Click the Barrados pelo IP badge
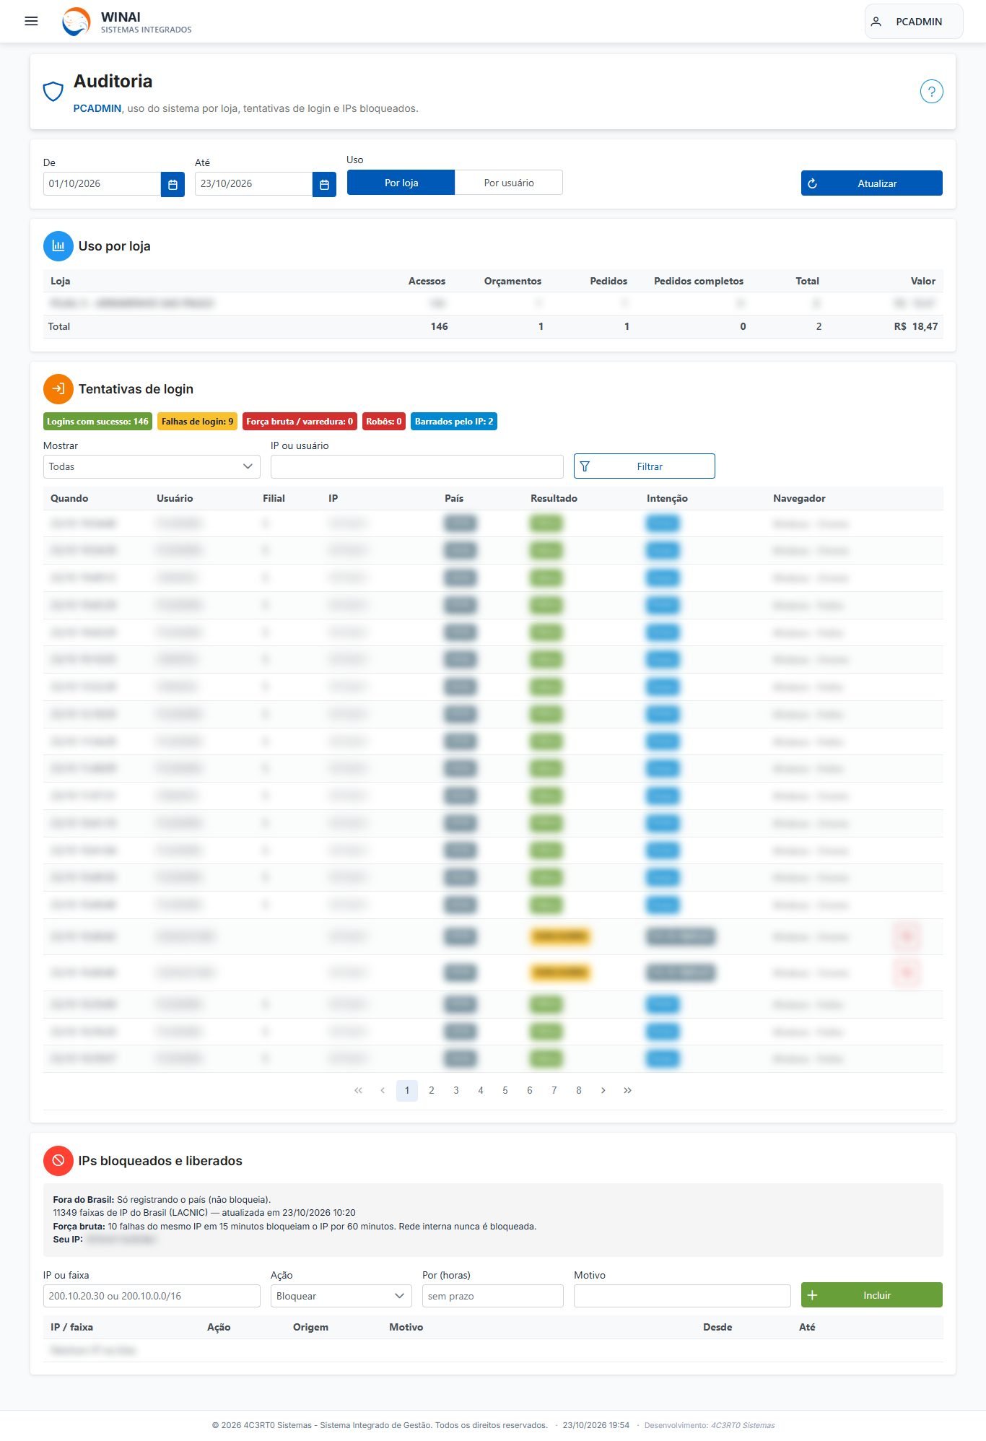This screenshot has height=1441, width=986. pyautogui.click(x=454, y=422)
